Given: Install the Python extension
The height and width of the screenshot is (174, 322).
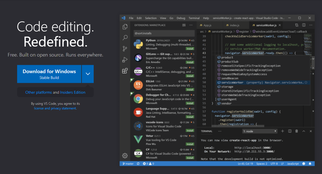Looking at the screenshot, I should tap(190, 49).
